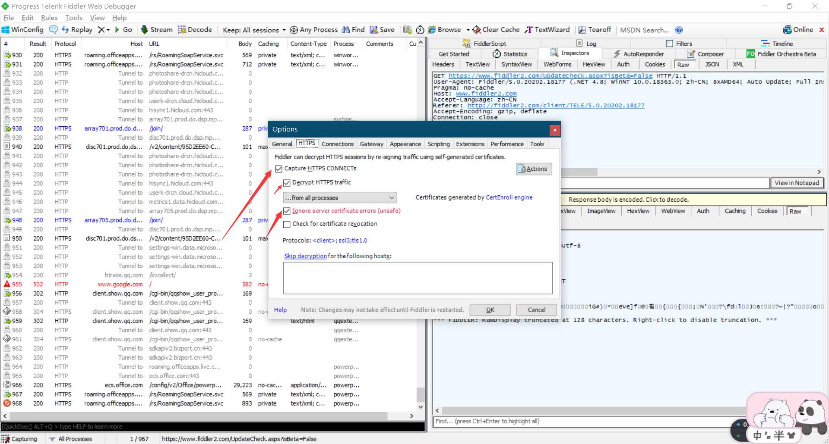Click the Replay sessions icon

coord(66,30)
